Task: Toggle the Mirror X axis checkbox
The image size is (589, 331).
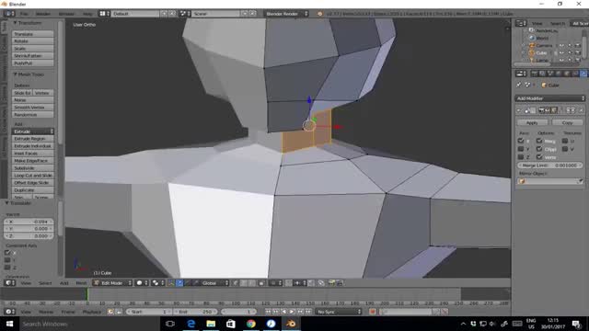Action: click(521, 141)
